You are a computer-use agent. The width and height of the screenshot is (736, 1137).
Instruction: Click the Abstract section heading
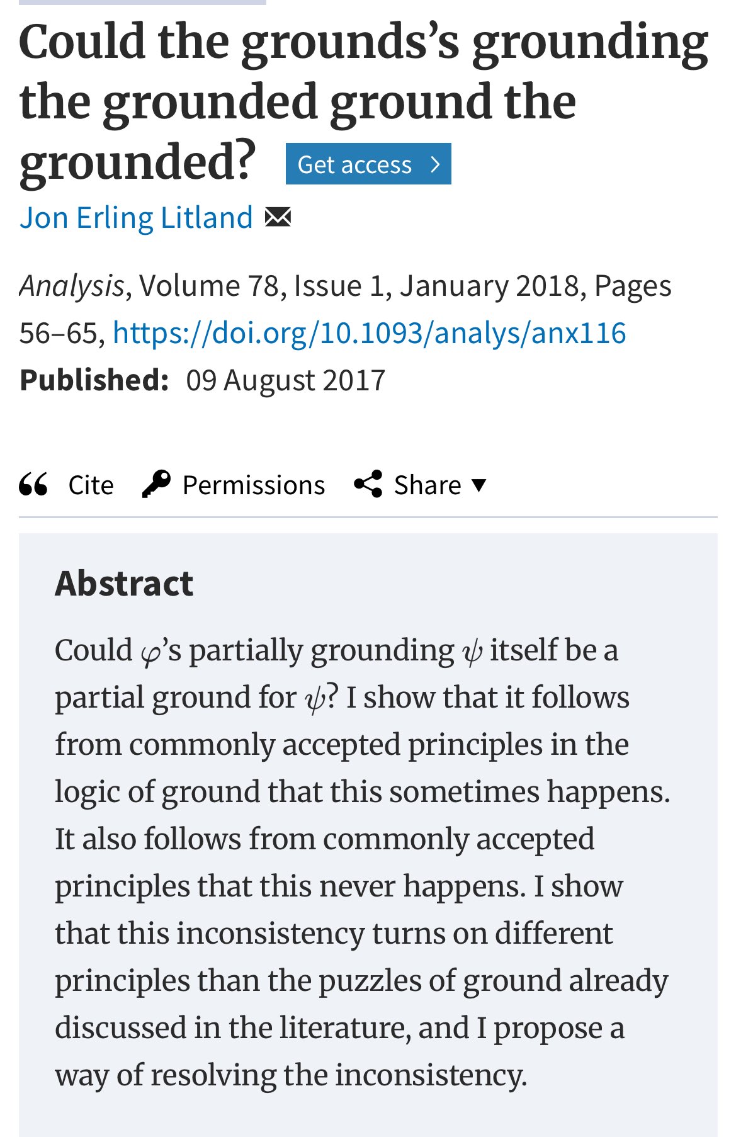pyautogui.click(x=124, y=583)
